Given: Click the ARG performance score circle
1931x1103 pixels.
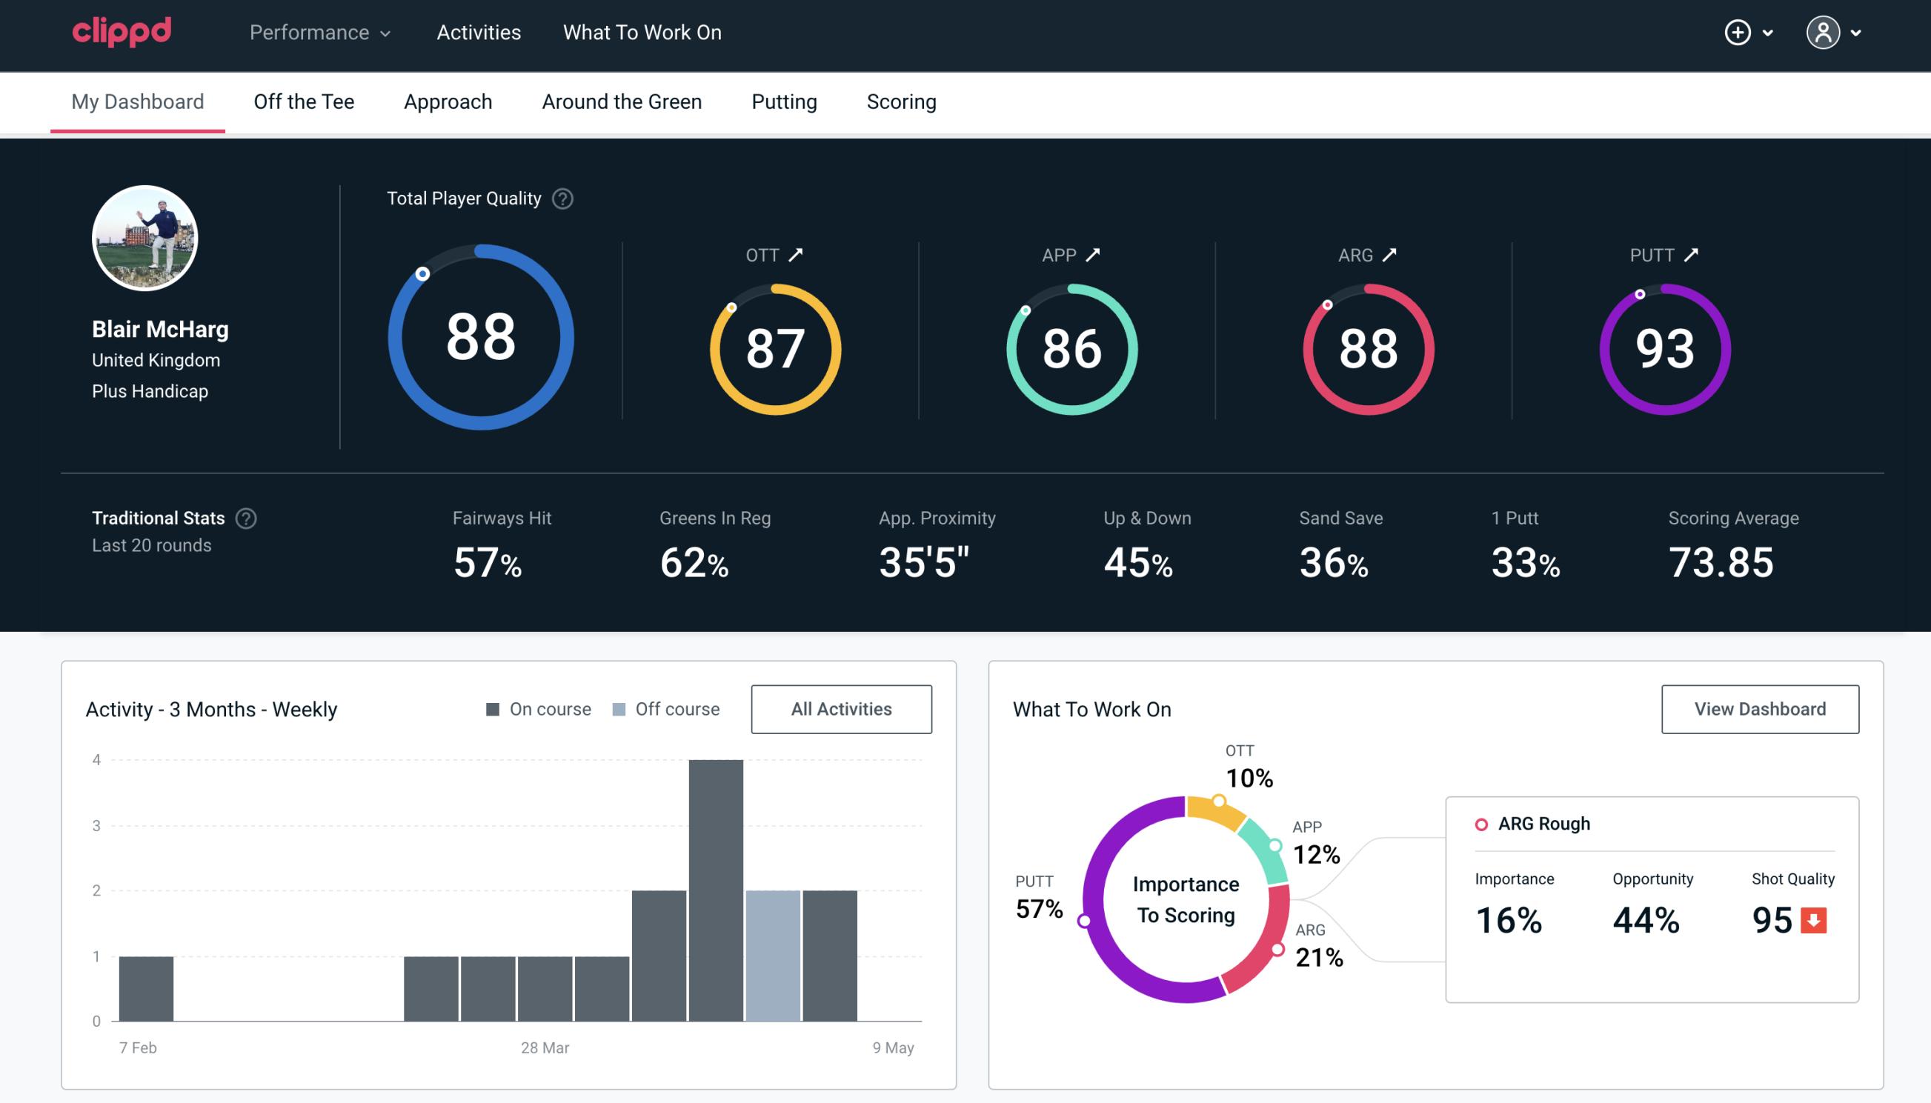Looking at the screenshot, I should click(1366, 346).
